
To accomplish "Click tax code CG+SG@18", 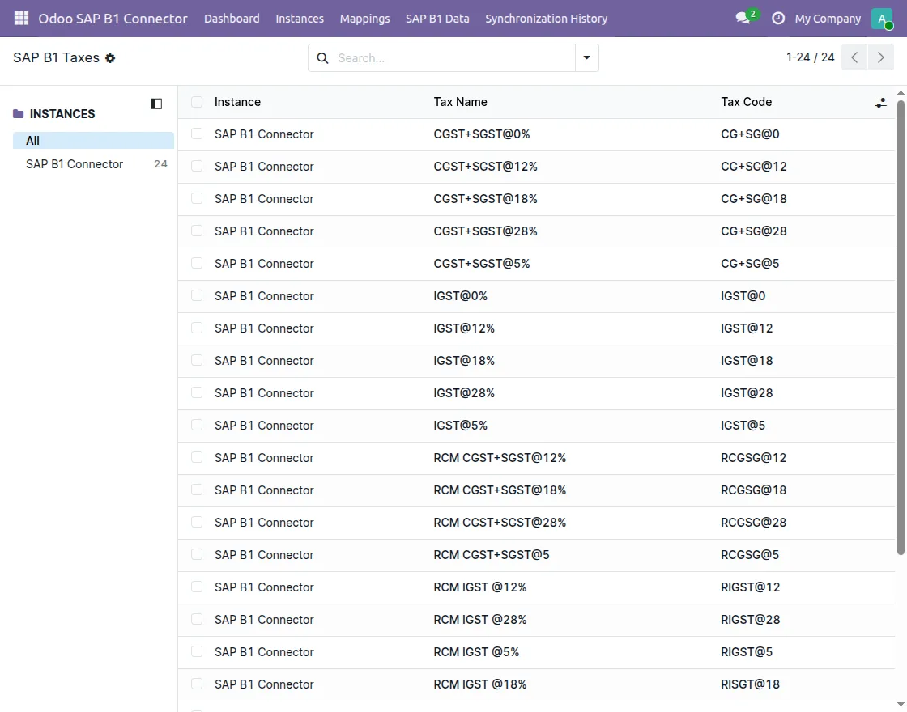I will (x=754, y=199).
